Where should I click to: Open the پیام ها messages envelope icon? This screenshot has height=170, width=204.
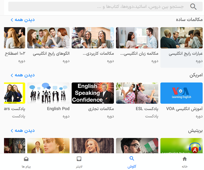(26, 159)
